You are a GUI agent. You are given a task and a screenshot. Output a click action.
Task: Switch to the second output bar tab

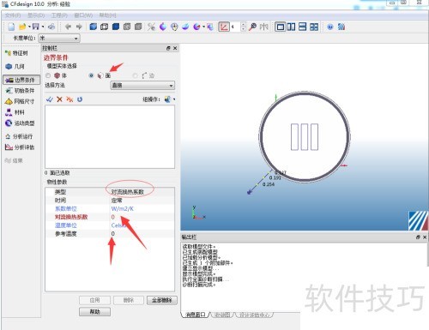pyautogui.click(x=222, y=315)
